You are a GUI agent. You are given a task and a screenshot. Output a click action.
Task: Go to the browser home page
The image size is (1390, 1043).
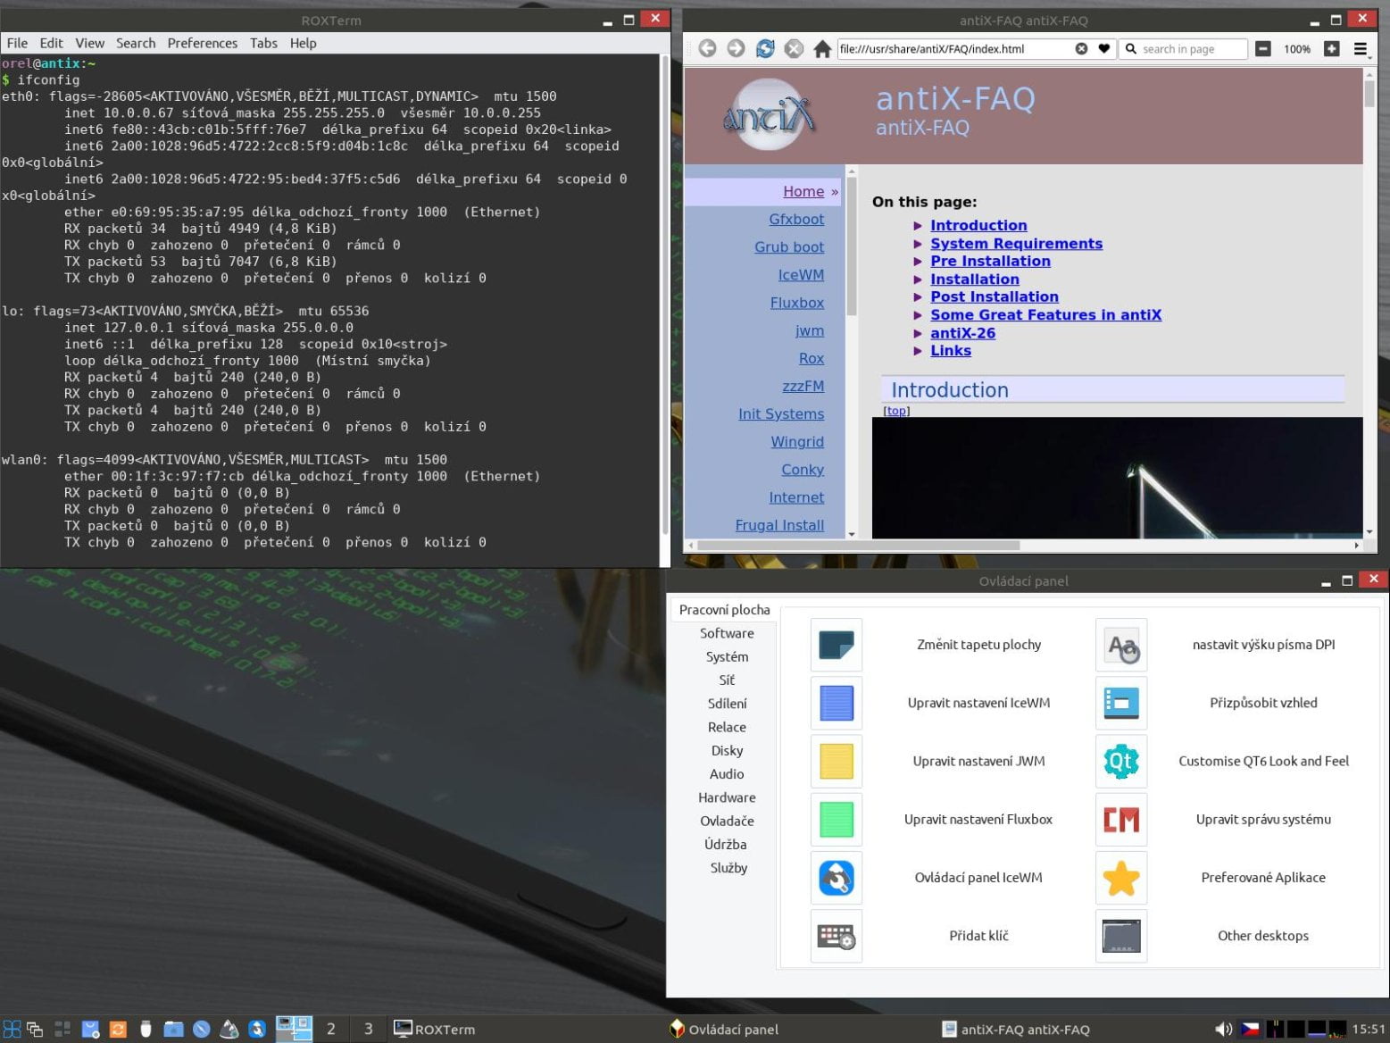(822, 48)
